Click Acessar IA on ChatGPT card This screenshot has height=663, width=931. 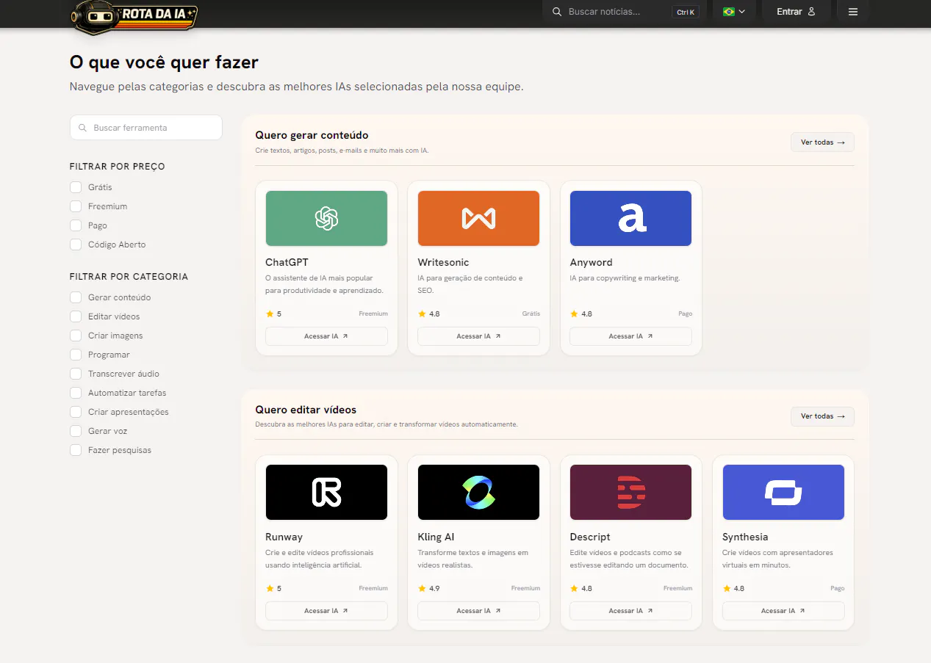(x=326, y=336)
